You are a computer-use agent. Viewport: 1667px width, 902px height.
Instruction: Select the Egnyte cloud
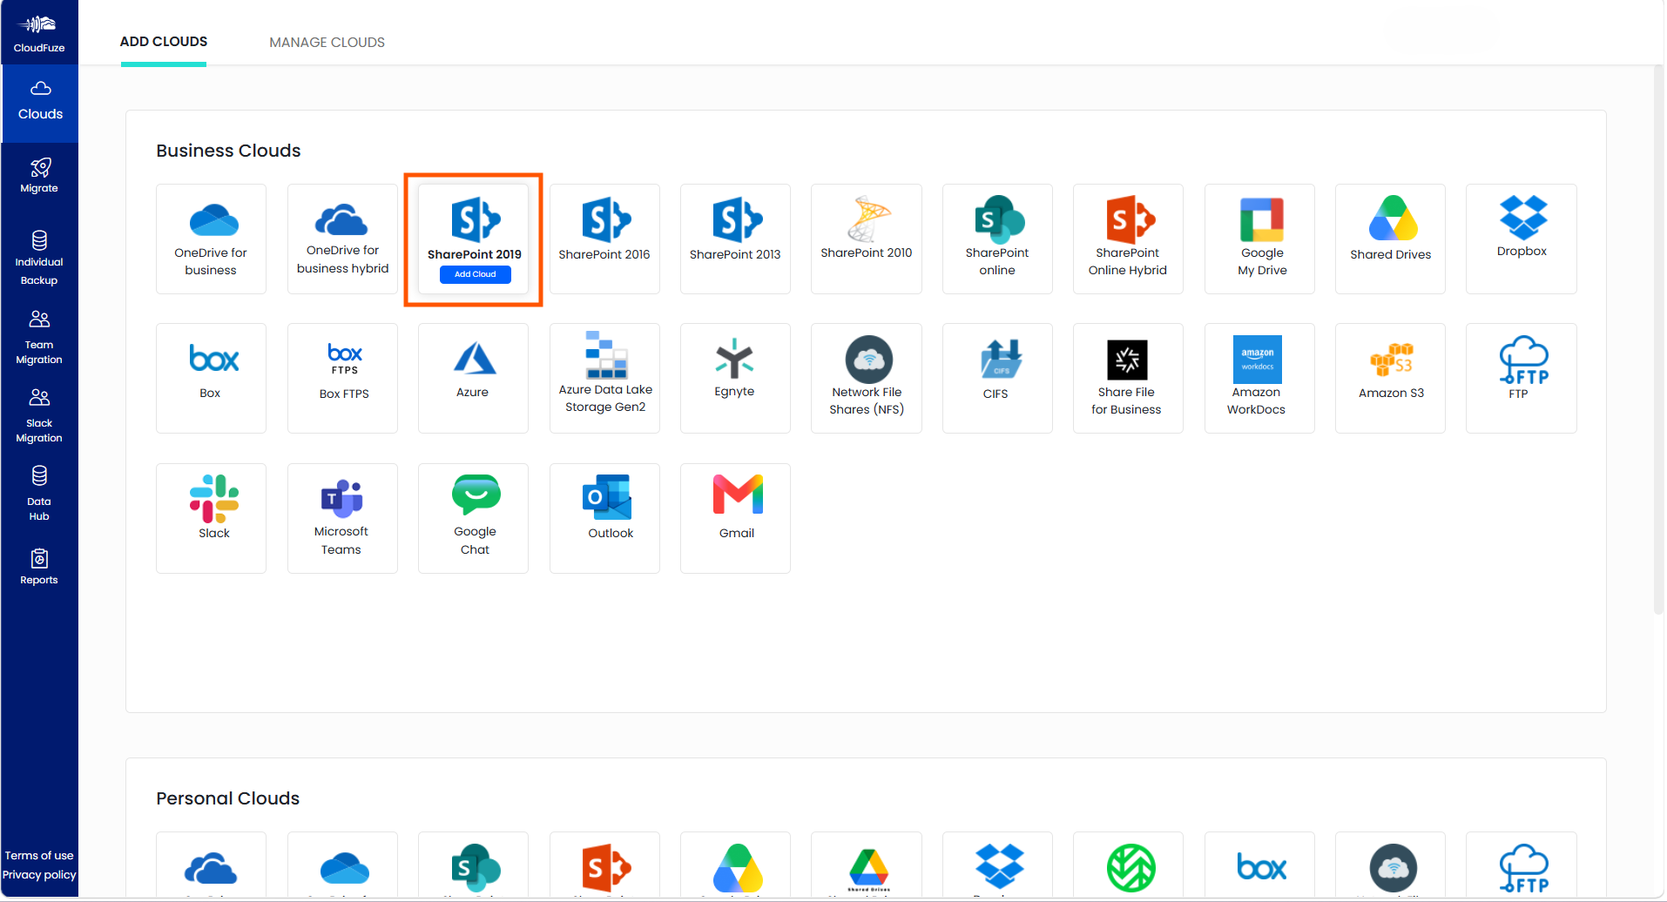(x=735, y=378)
